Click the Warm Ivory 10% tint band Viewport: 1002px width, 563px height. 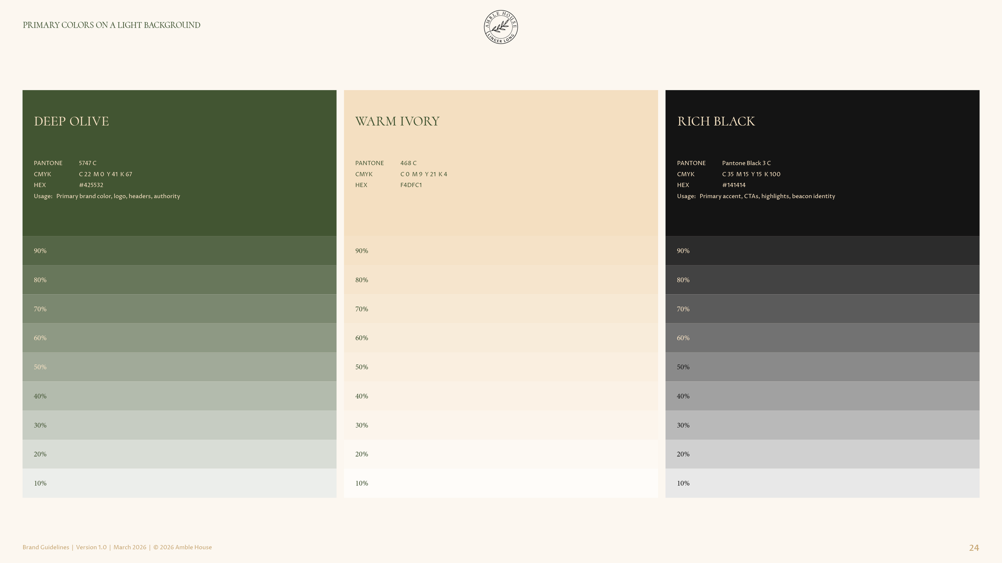[501, 483]
